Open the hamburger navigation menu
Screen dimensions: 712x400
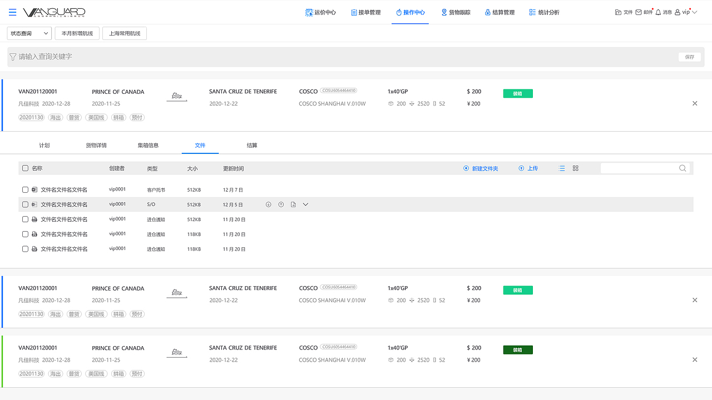coord(13,12)
